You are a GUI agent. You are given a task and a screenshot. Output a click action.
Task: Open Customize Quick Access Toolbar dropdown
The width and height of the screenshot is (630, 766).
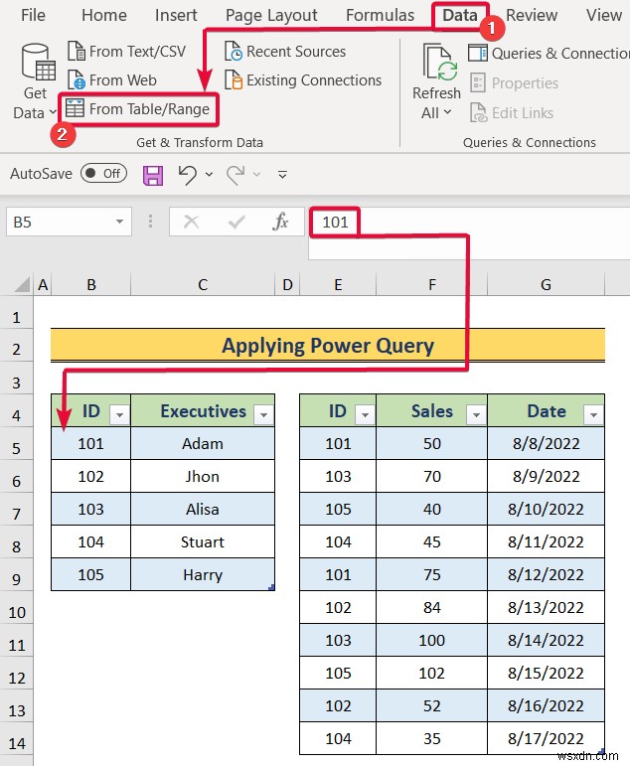pos(282,175)
